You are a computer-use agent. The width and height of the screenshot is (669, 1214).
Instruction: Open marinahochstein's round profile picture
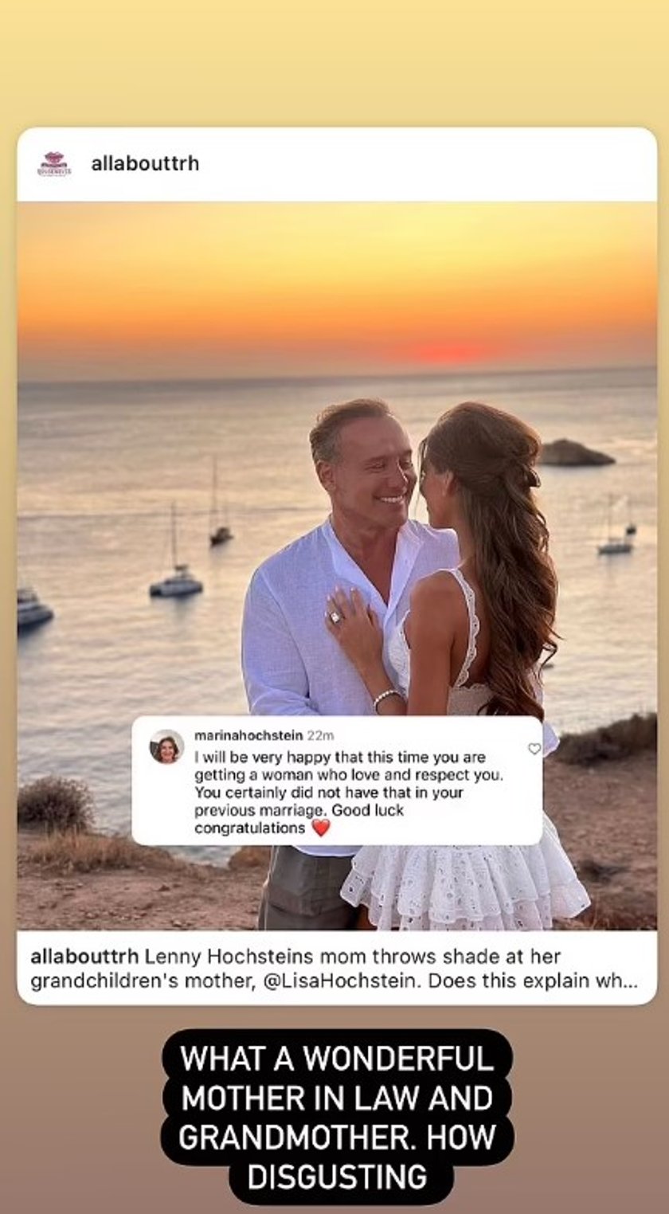[x=167, y=747]
